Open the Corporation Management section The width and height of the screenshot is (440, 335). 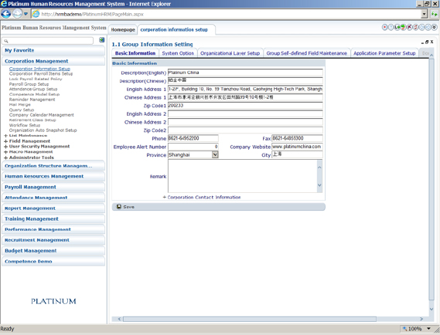tap(53, 61)
